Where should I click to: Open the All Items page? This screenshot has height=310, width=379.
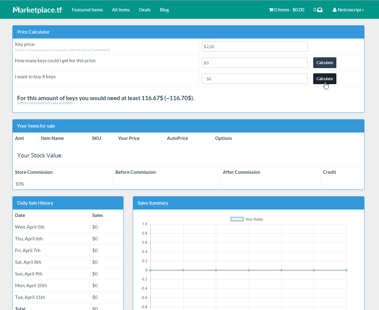click(x=121, y=10)
